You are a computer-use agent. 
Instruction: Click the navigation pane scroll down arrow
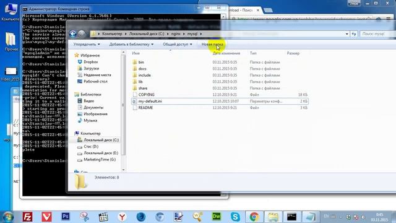tap(123, 170)
